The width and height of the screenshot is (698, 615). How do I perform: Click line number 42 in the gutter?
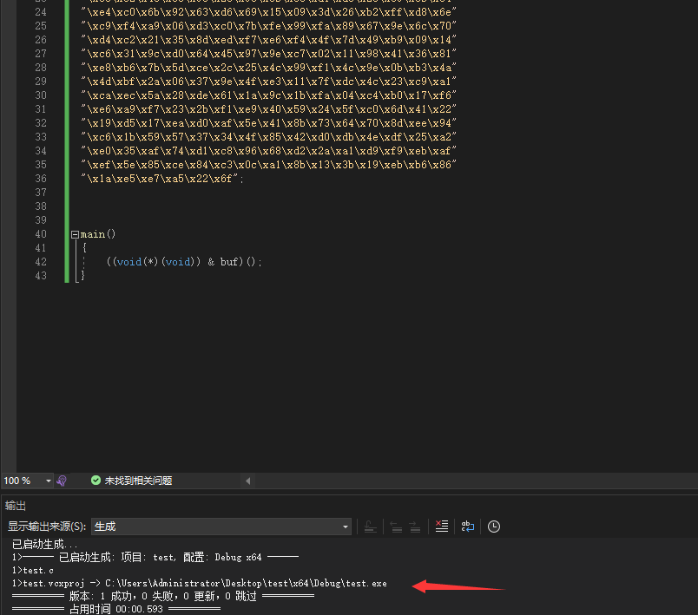tap(41, 262)
